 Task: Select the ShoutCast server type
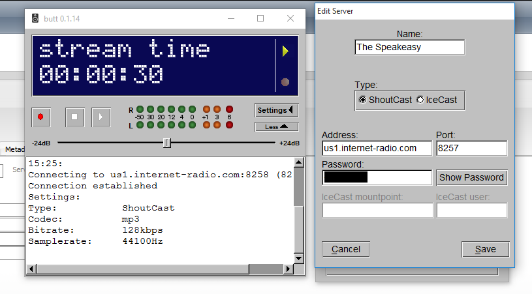(364, 100)
